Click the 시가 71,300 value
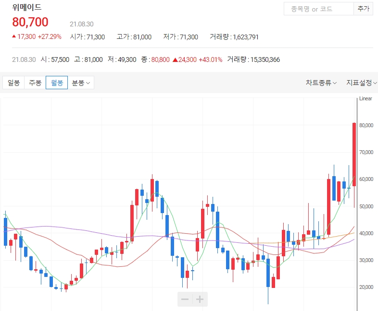378x311 pixels. point(87,37)
